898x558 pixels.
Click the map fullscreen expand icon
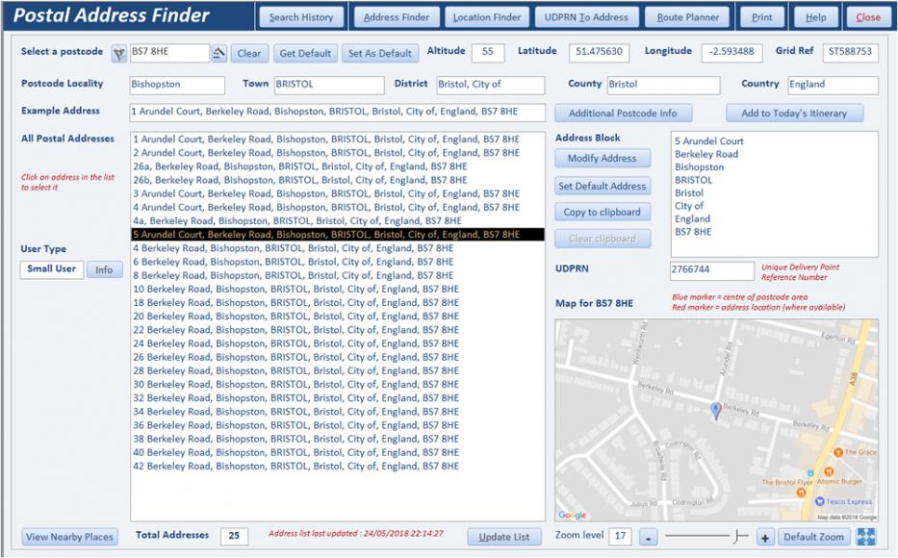pos(866,536)
